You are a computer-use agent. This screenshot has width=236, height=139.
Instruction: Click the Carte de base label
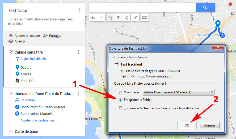26,132
